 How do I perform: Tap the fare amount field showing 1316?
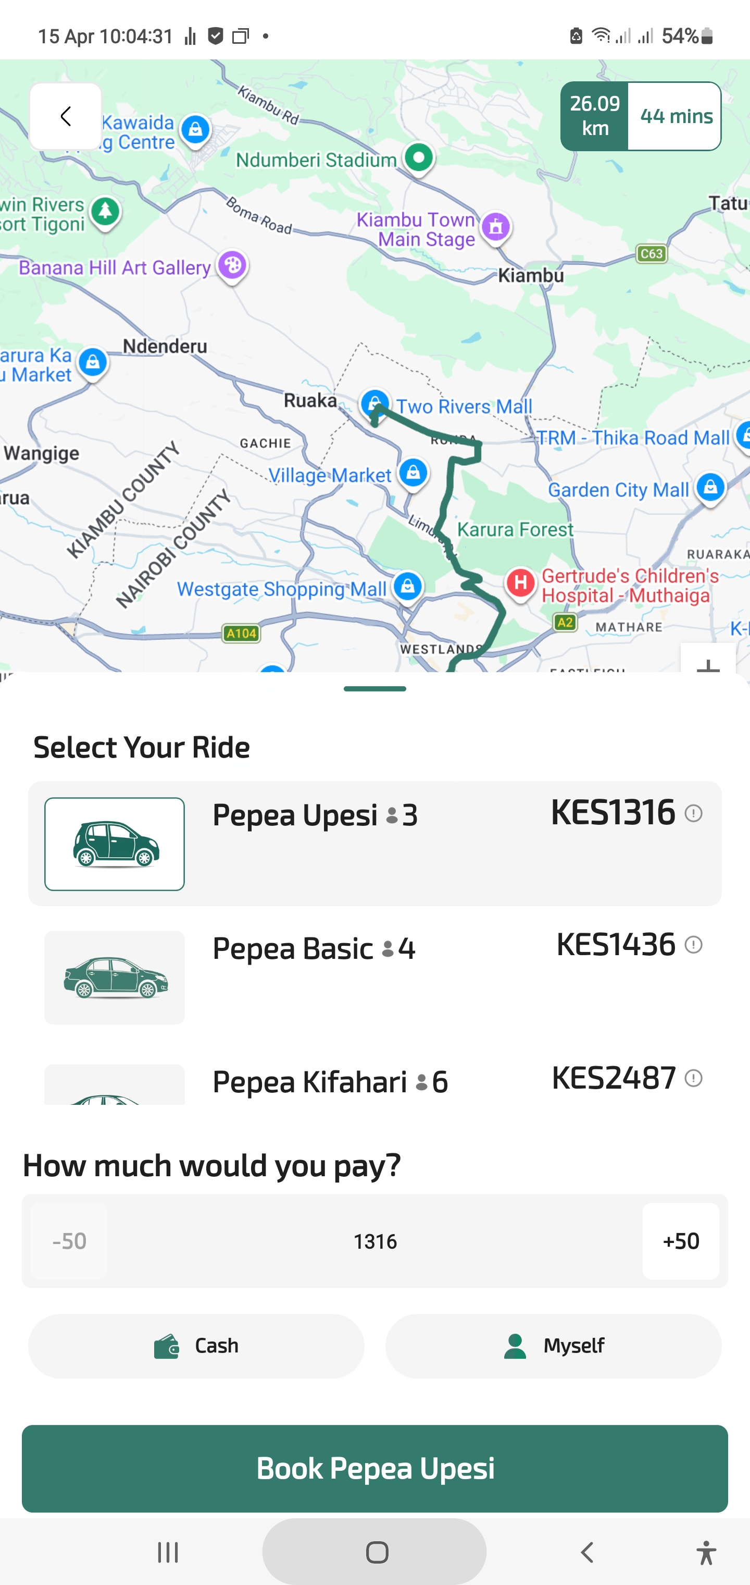[374, 1241]
